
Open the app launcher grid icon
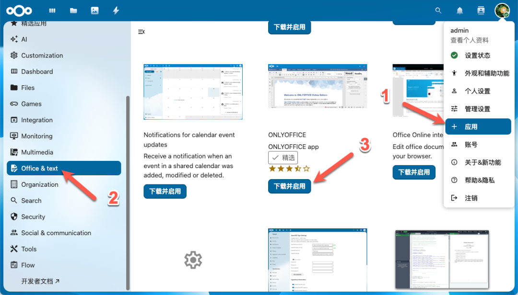52,10
